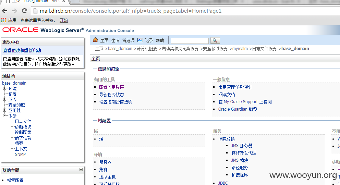Open 桥接程序 link
The image size is (340, 185).
(240, 175)
